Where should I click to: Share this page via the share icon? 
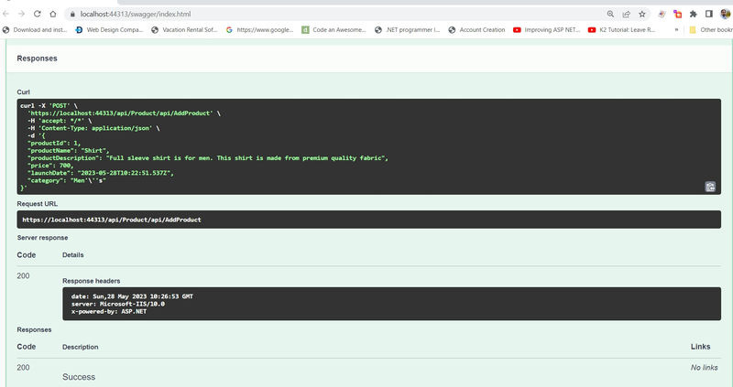coord(627,14)
